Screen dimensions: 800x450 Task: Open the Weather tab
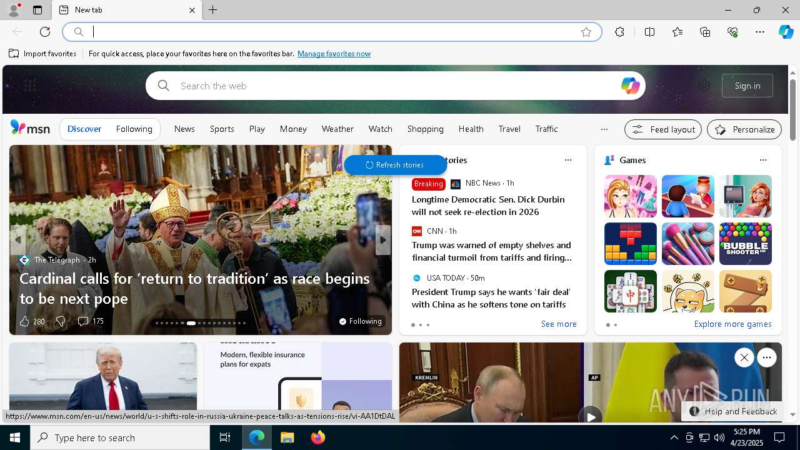(x=337, y=129)
